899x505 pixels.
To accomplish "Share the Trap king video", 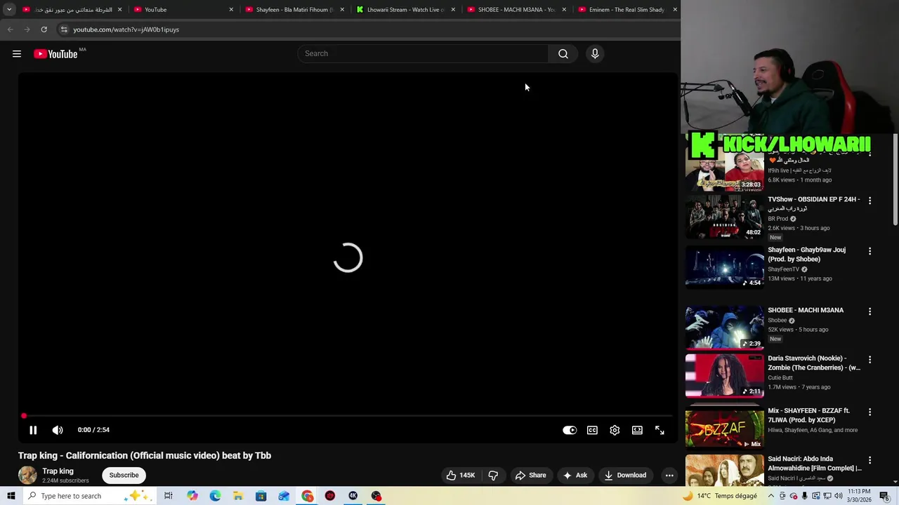I will point(530,475).
